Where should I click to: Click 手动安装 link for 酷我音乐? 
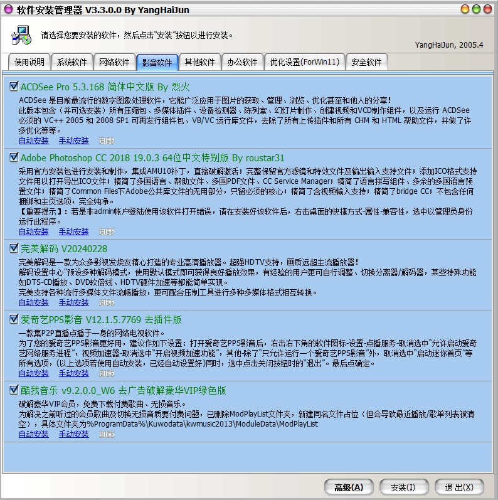(x=73, y=434)
